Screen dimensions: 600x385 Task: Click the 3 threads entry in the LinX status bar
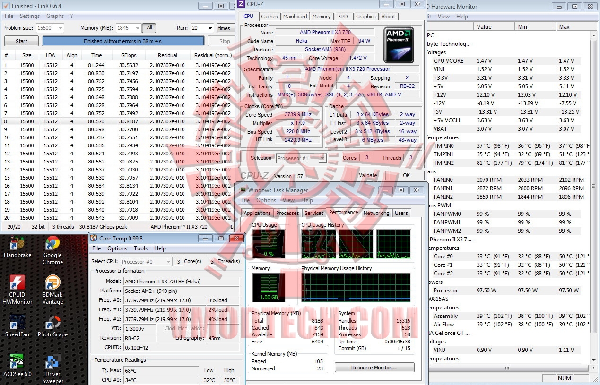pyautogui.click(x=62, y=227)
